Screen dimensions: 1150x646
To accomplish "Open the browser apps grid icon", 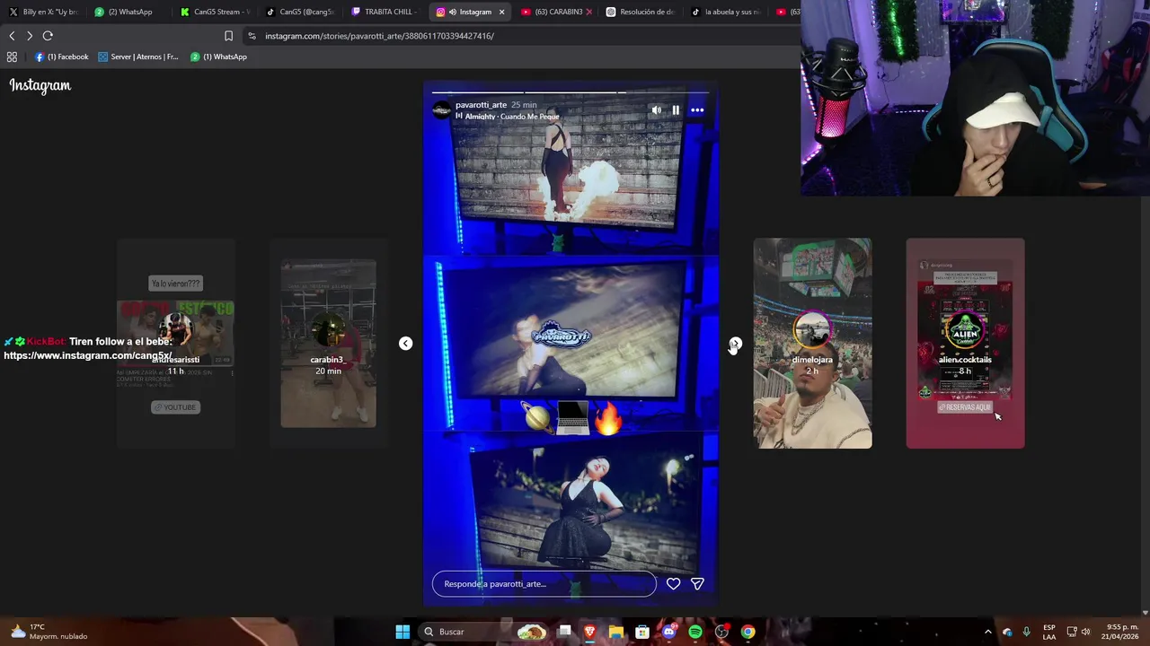I will tap(12, 57).
